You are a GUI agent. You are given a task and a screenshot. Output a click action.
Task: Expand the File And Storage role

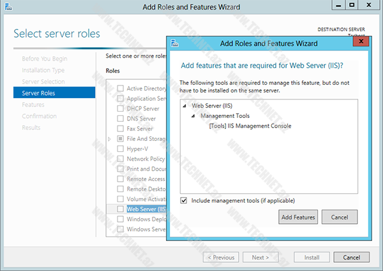[x=109, y=139]
